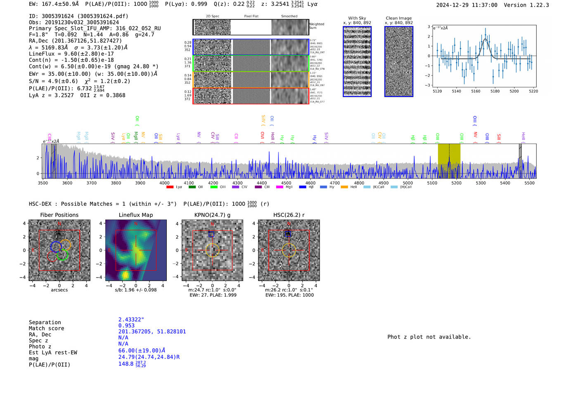Click the ID: 3005391624 line
578x393 pixels.
tap(78, 16)
